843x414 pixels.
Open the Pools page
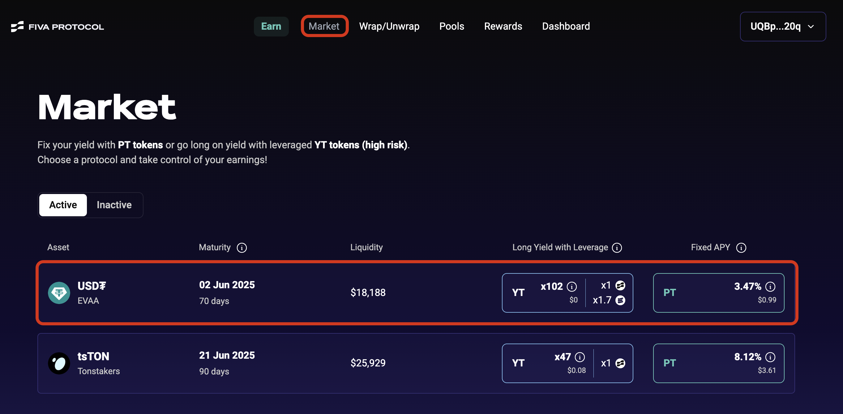tap(451, 27)
